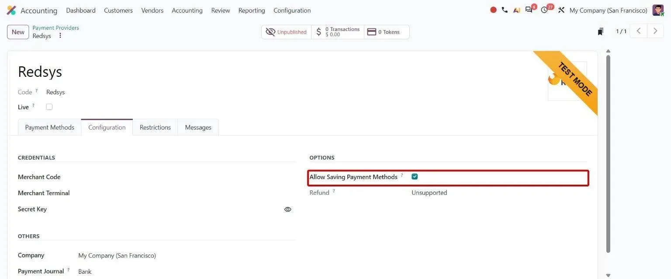Open the Customers menu
Viewport: 671px width, 279px height.
[118, 10]
